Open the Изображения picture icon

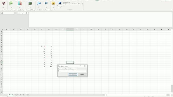coord(46,4)
